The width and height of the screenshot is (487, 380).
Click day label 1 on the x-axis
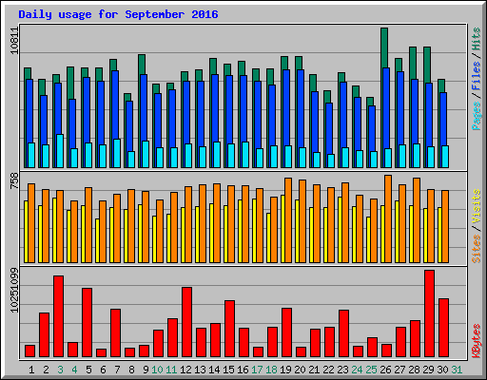coord(31,370)
